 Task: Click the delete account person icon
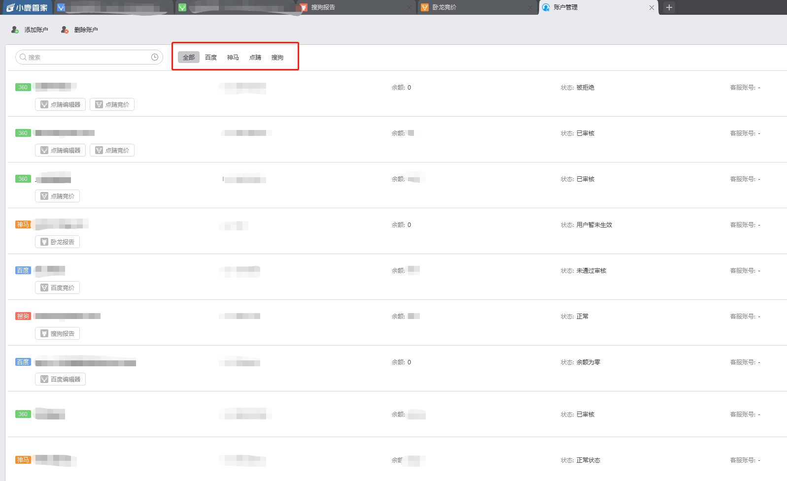tap(65, 30)
